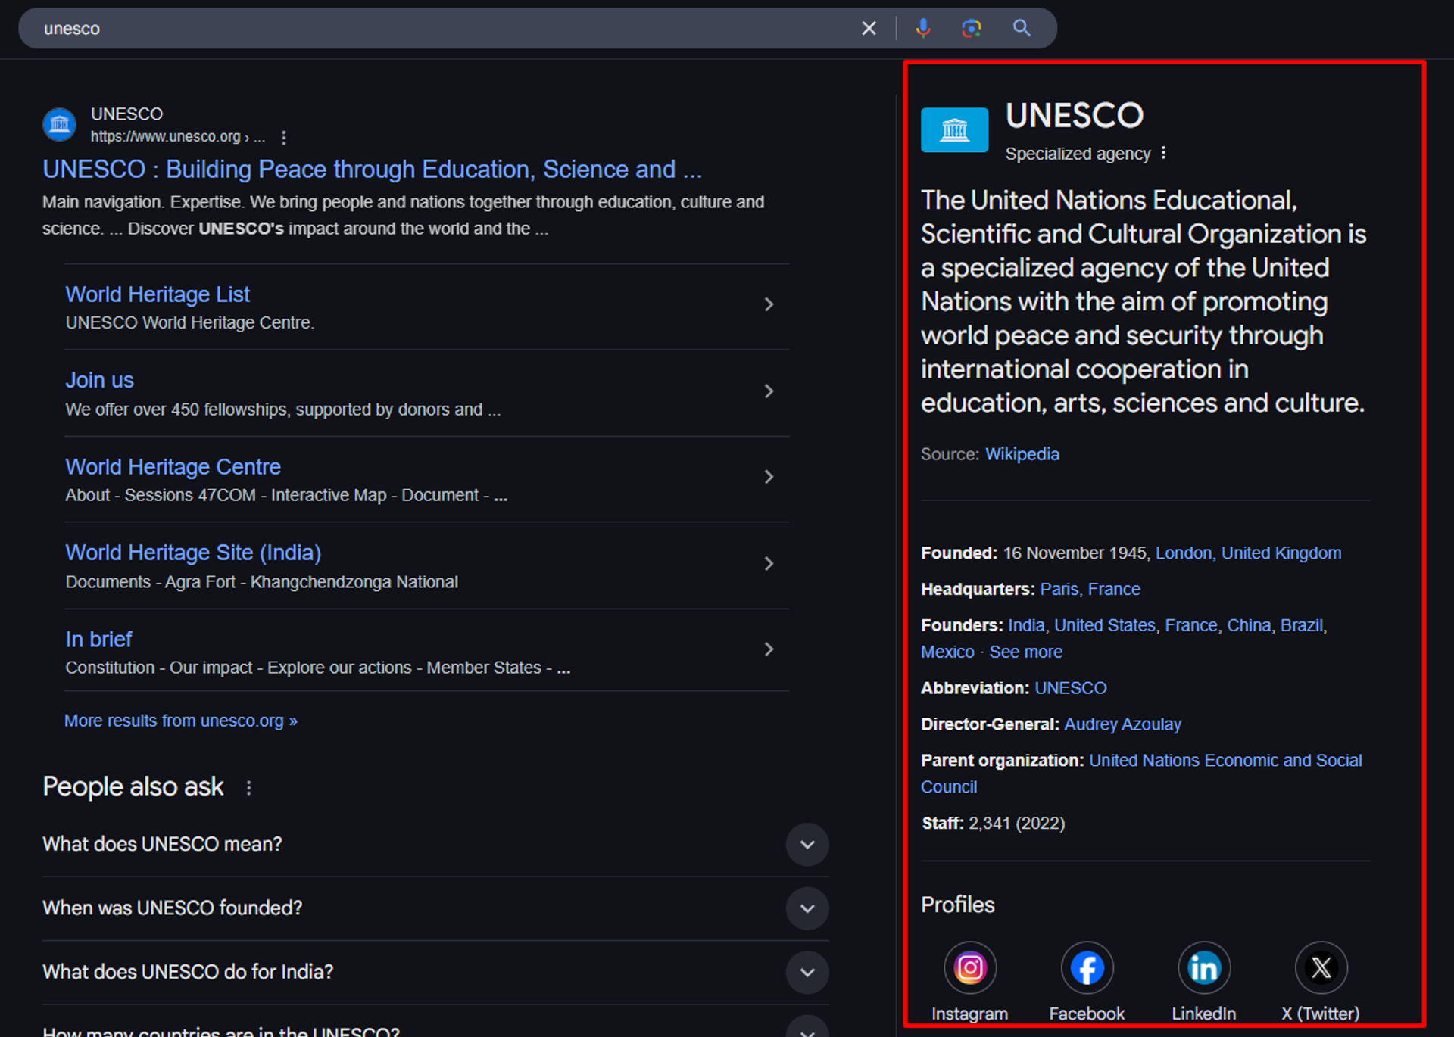Expand the Join us sitelink arrow
This screenshot has height=1037, width=1454.
(x=769, y=391)
